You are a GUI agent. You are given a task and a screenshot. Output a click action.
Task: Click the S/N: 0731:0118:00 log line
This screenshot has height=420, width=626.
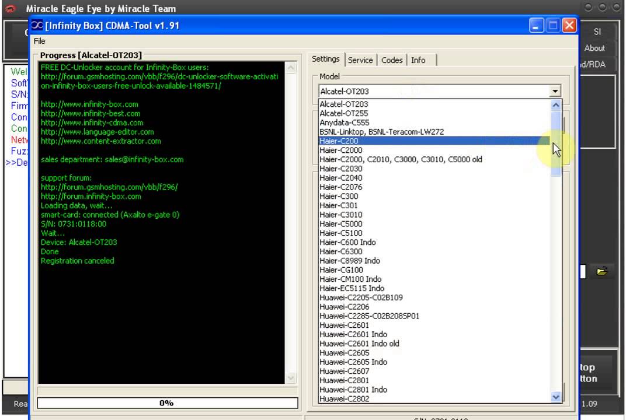[x=74, y=224]
